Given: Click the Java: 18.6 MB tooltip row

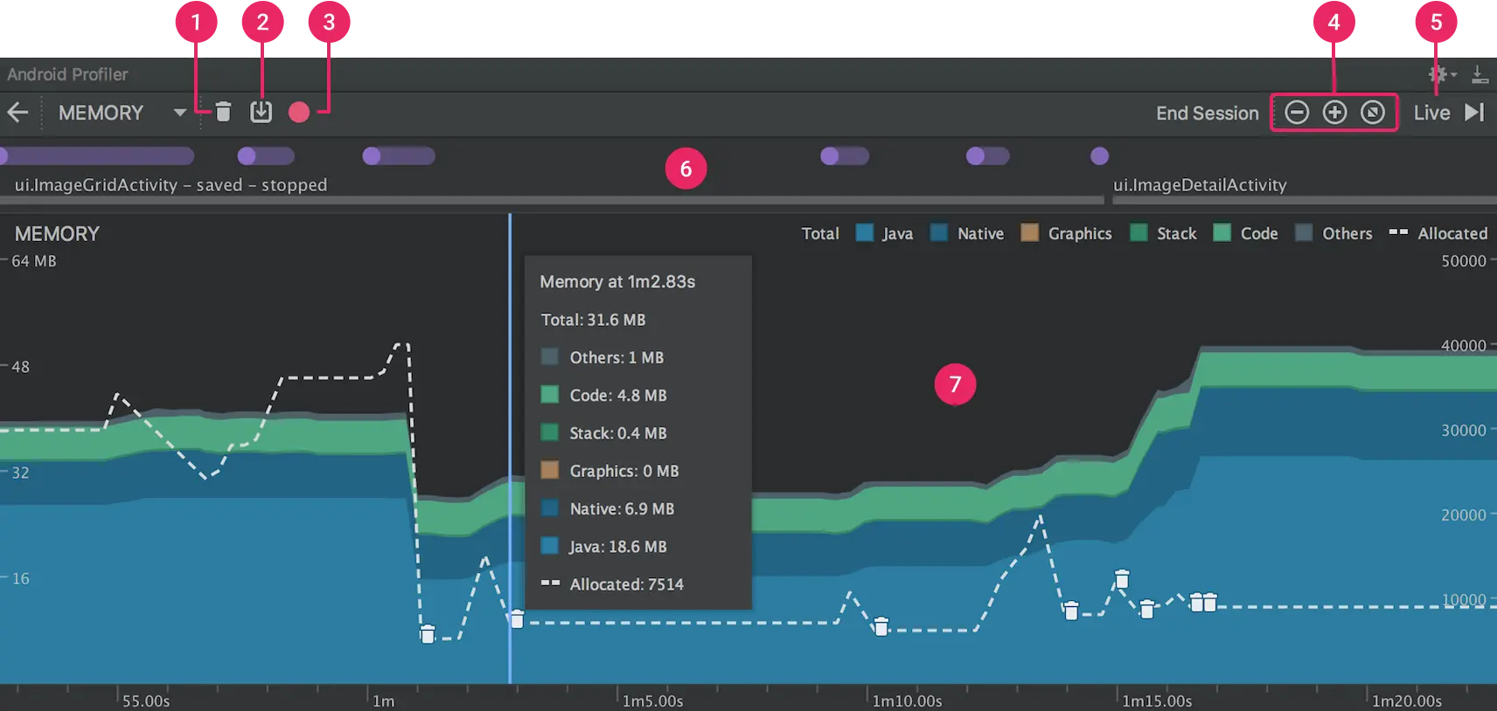Looking at the screenshot, I should coord(604,546).
